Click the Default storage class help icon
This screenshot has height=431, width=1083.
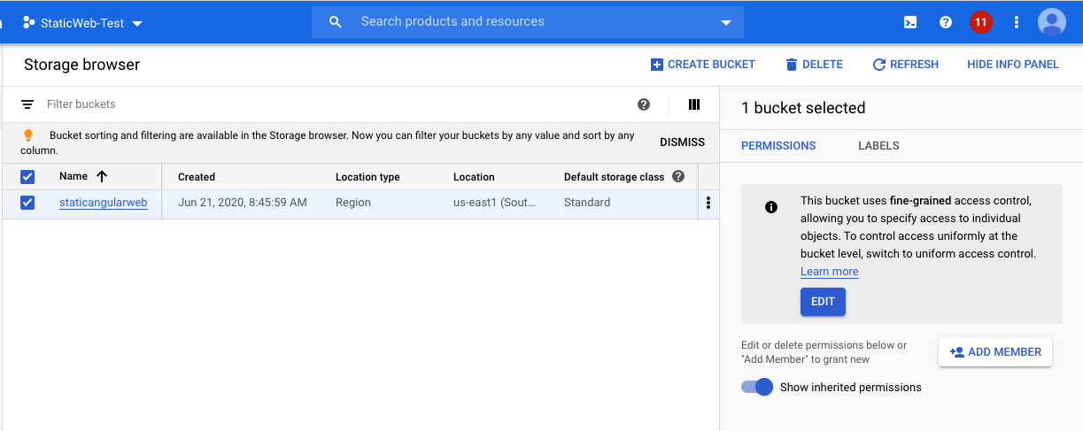[x=678, y=176]
